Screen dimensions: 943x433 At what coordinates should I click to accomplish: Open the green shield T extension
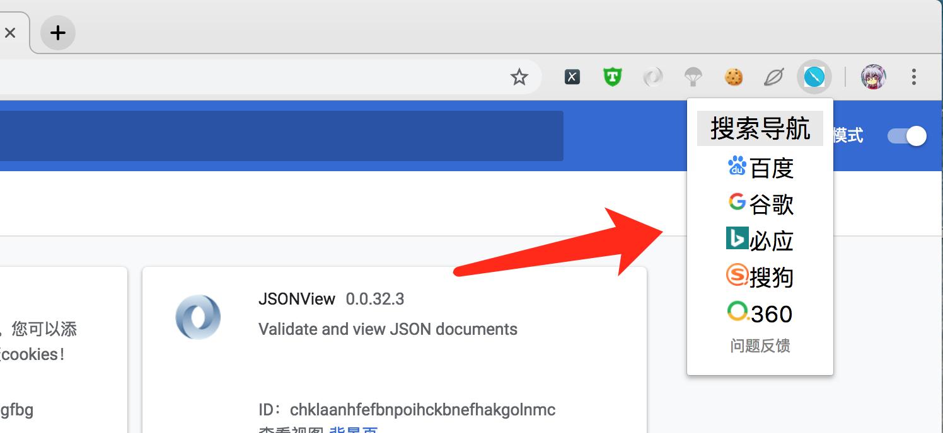click(612, 77)
